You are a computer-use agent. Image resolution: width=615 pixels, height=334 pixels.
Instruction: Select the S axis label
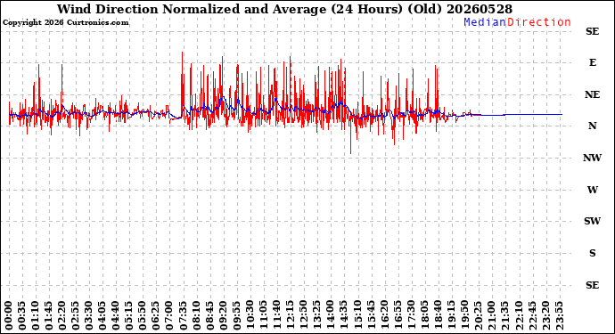(x=592, y=253)
